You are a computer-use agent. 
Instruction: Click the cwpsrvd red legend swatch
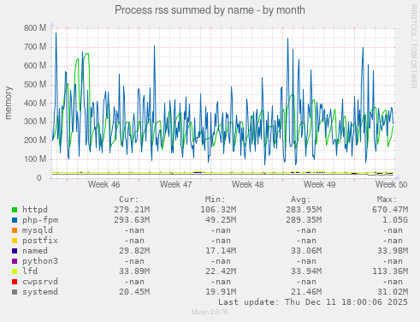(x=15, y=282)
